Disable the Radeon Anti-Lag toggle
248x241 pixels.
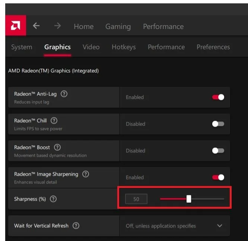click(218, 97)
